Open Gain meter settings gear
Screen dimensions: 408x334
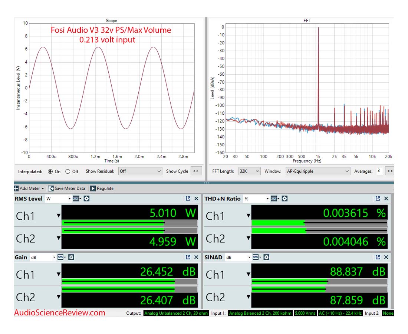point(71,257)
